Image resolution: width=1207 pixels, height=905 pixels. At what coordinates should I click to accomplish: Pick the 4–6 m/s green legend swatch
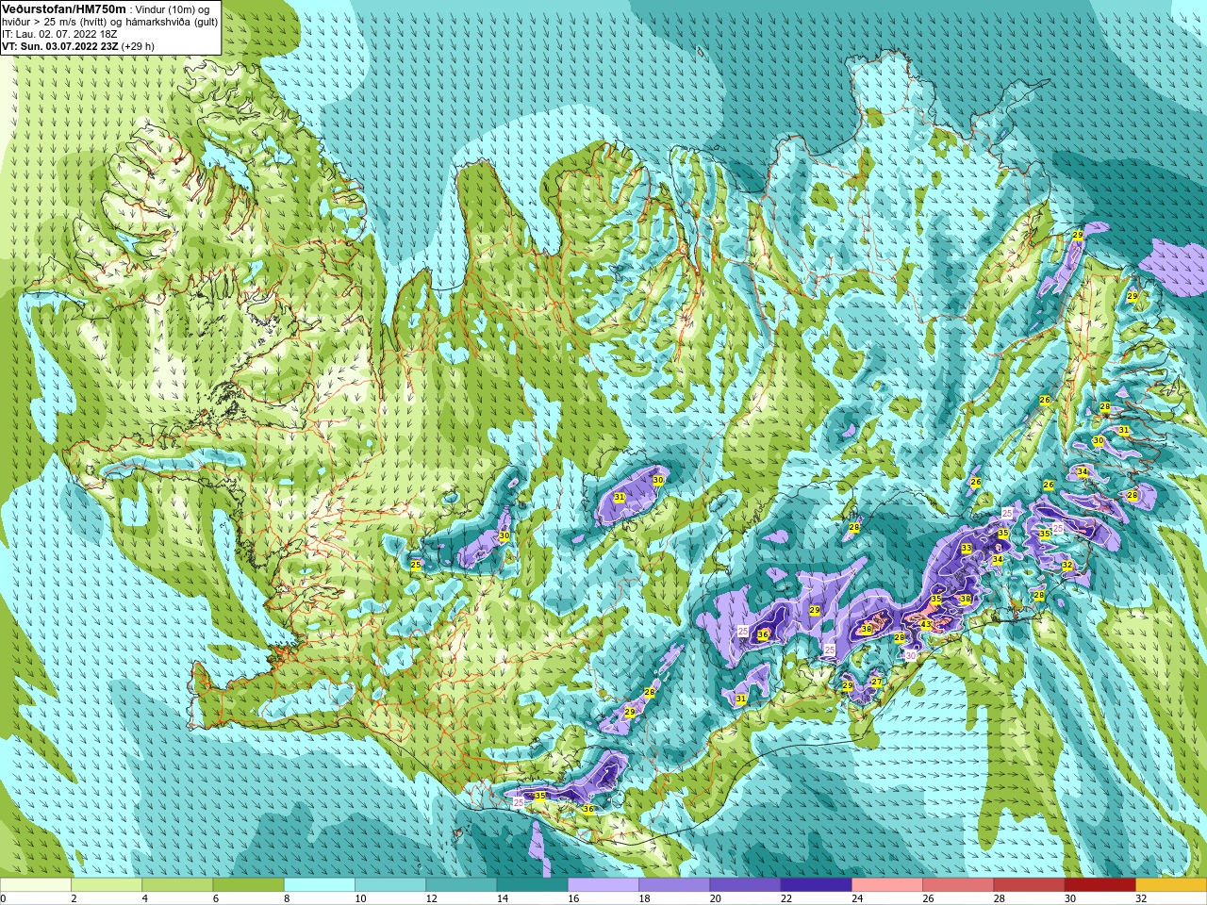point(177,885)
